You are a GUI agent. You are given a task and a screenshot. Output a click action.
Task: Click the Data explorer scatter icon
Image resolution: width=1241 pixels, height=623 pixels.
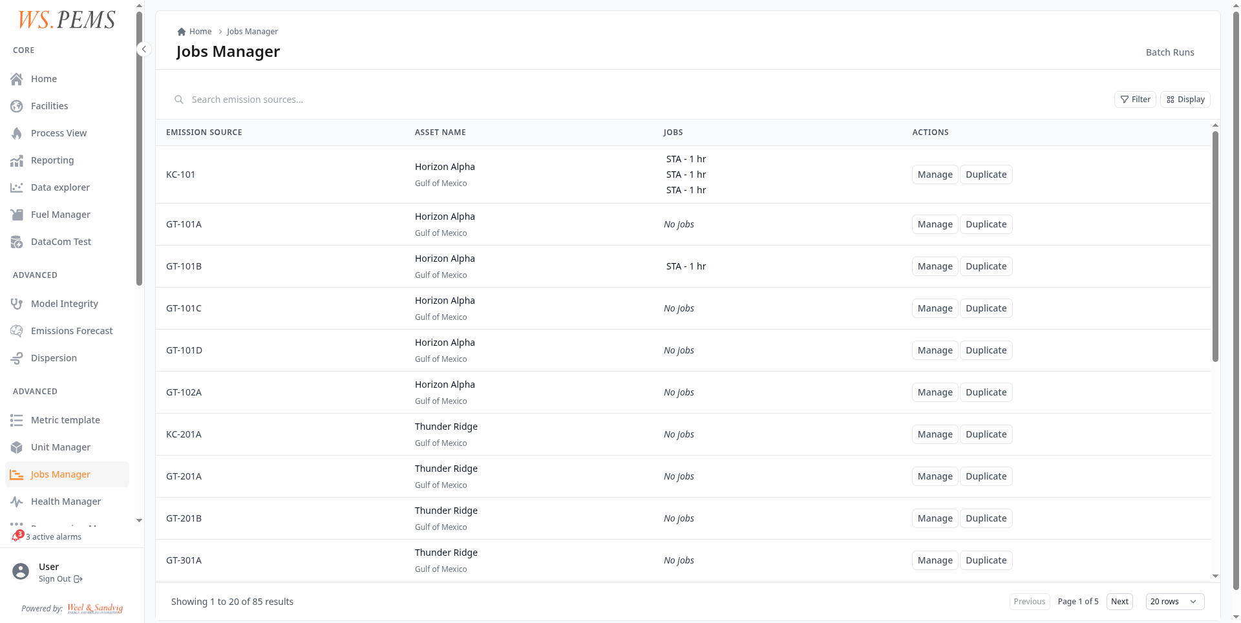click(17, 187)
